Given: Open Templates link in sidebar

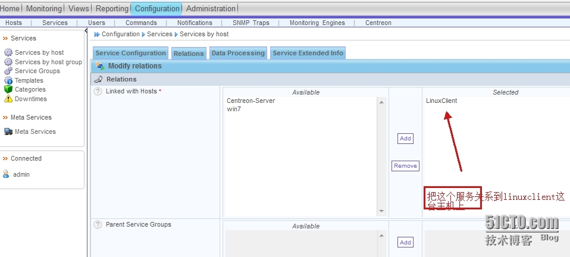Looking at the screenshot, I should [29, 80].
